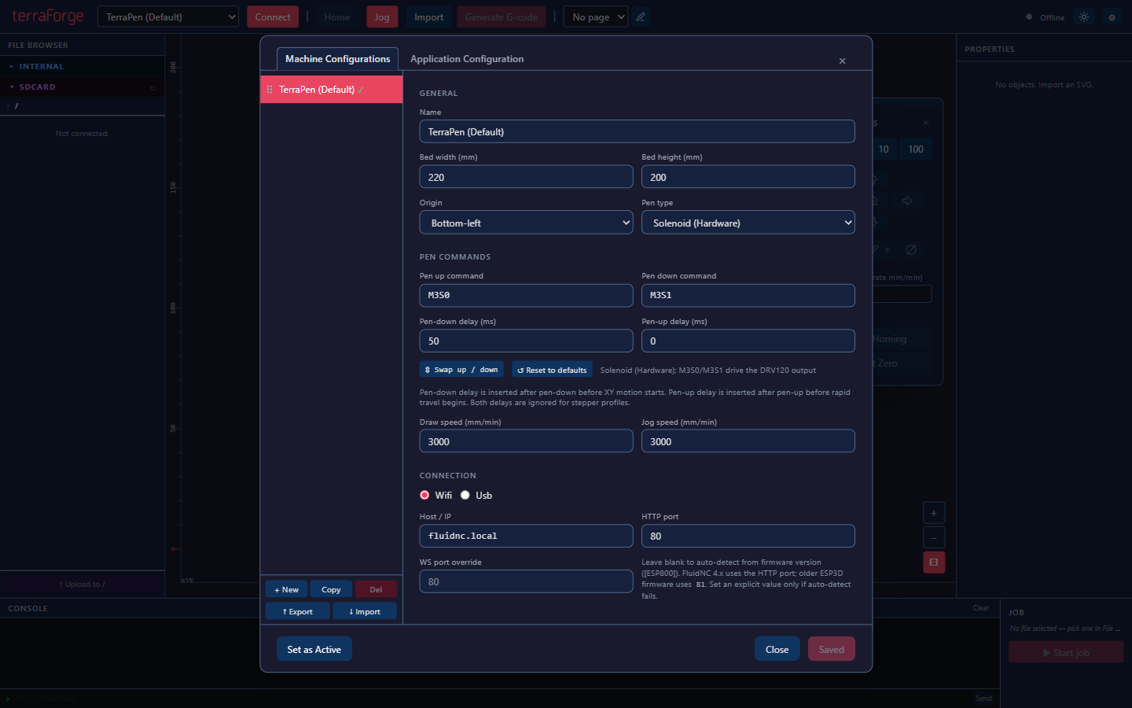Viewport: 1132px width, 708px height.
Task: Collapse the SDCARD storage section
Action: 83,87
